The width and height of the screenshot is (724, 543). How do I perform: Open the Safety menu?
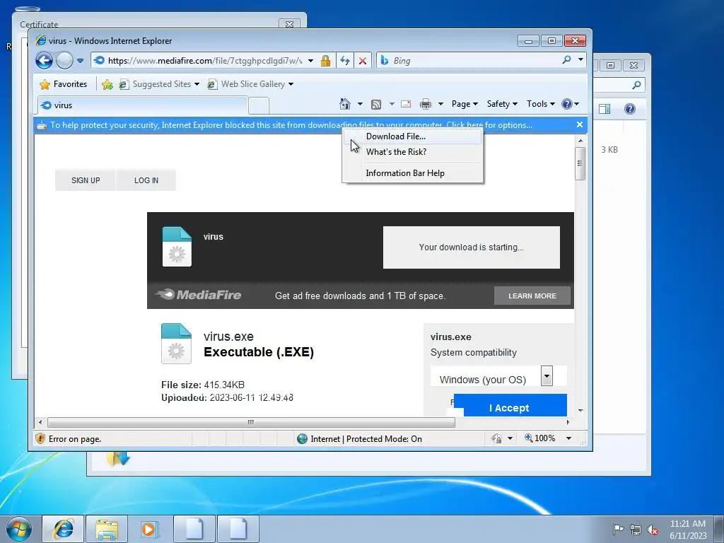point(503,104)
